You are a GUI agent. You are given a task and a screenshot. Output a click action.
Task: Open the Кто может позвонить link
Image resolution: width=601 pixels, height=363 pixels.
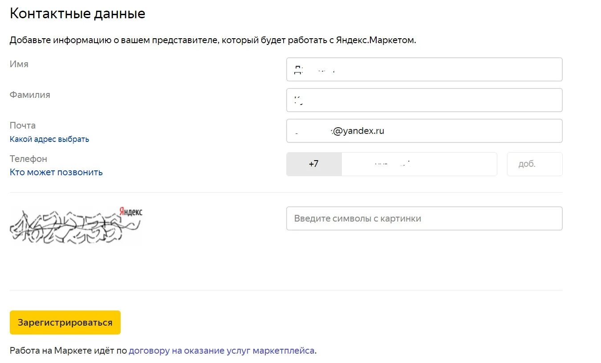click(56, 172)
